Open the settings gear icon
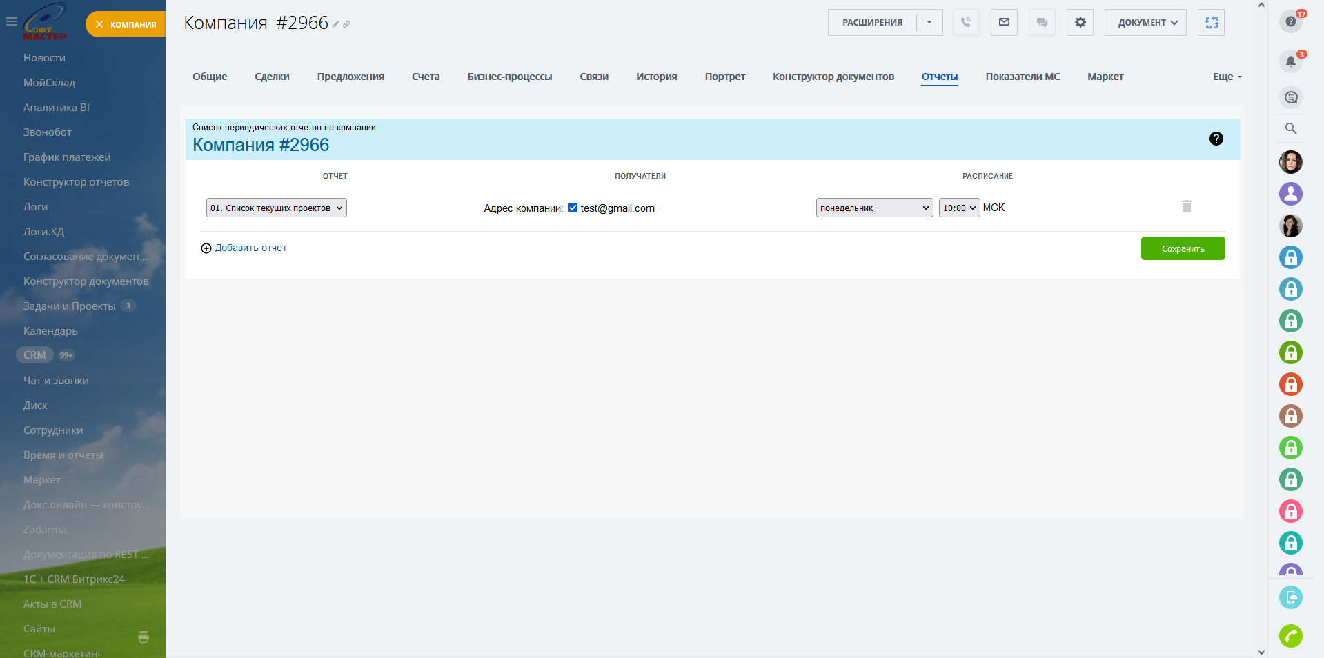The image size is (1324, 658). tap(1080, 22)
